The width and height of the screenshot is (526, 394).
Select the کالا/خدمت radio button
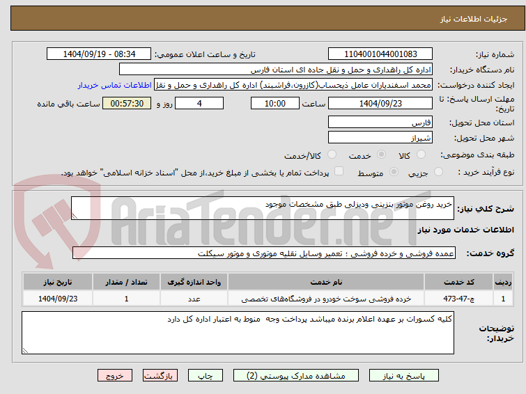tap(332, 155)
